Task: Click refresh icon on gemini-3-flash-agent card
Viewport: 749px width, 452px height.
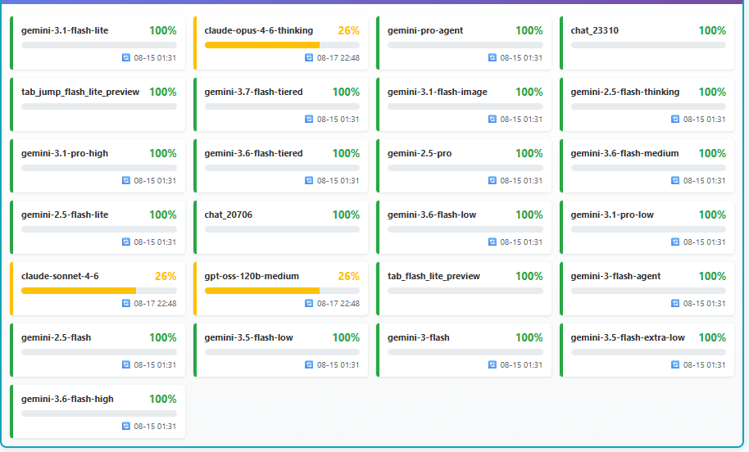Action: (675, 304)
